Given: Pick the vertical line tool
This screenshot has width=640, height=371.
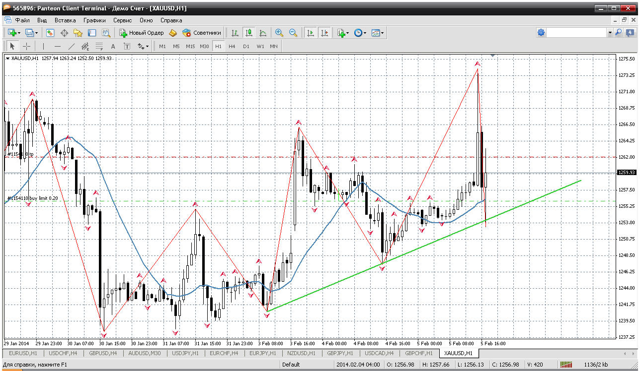Looking at the screenshot, I should tap(44, 46).
